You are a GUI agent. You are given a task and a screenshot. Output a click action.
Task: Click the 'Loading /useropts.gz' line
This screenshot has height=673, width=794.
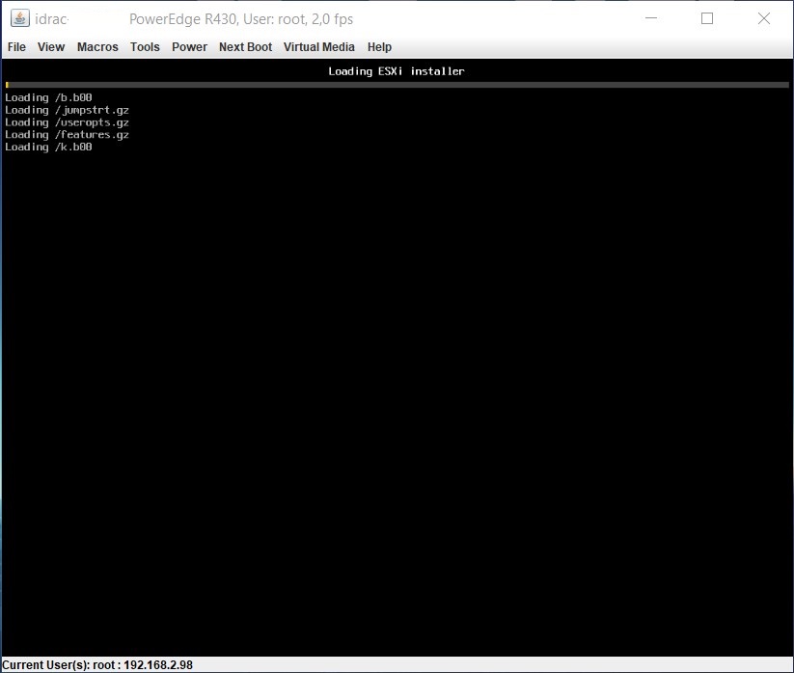67,122
